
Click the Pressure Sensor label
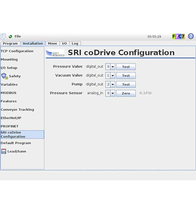[x=66, y=93]
